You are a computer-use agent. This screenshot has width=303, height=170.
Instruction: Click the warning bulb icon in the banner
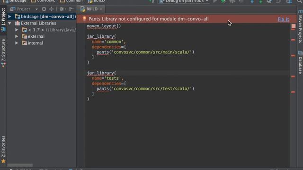(84, 19)
